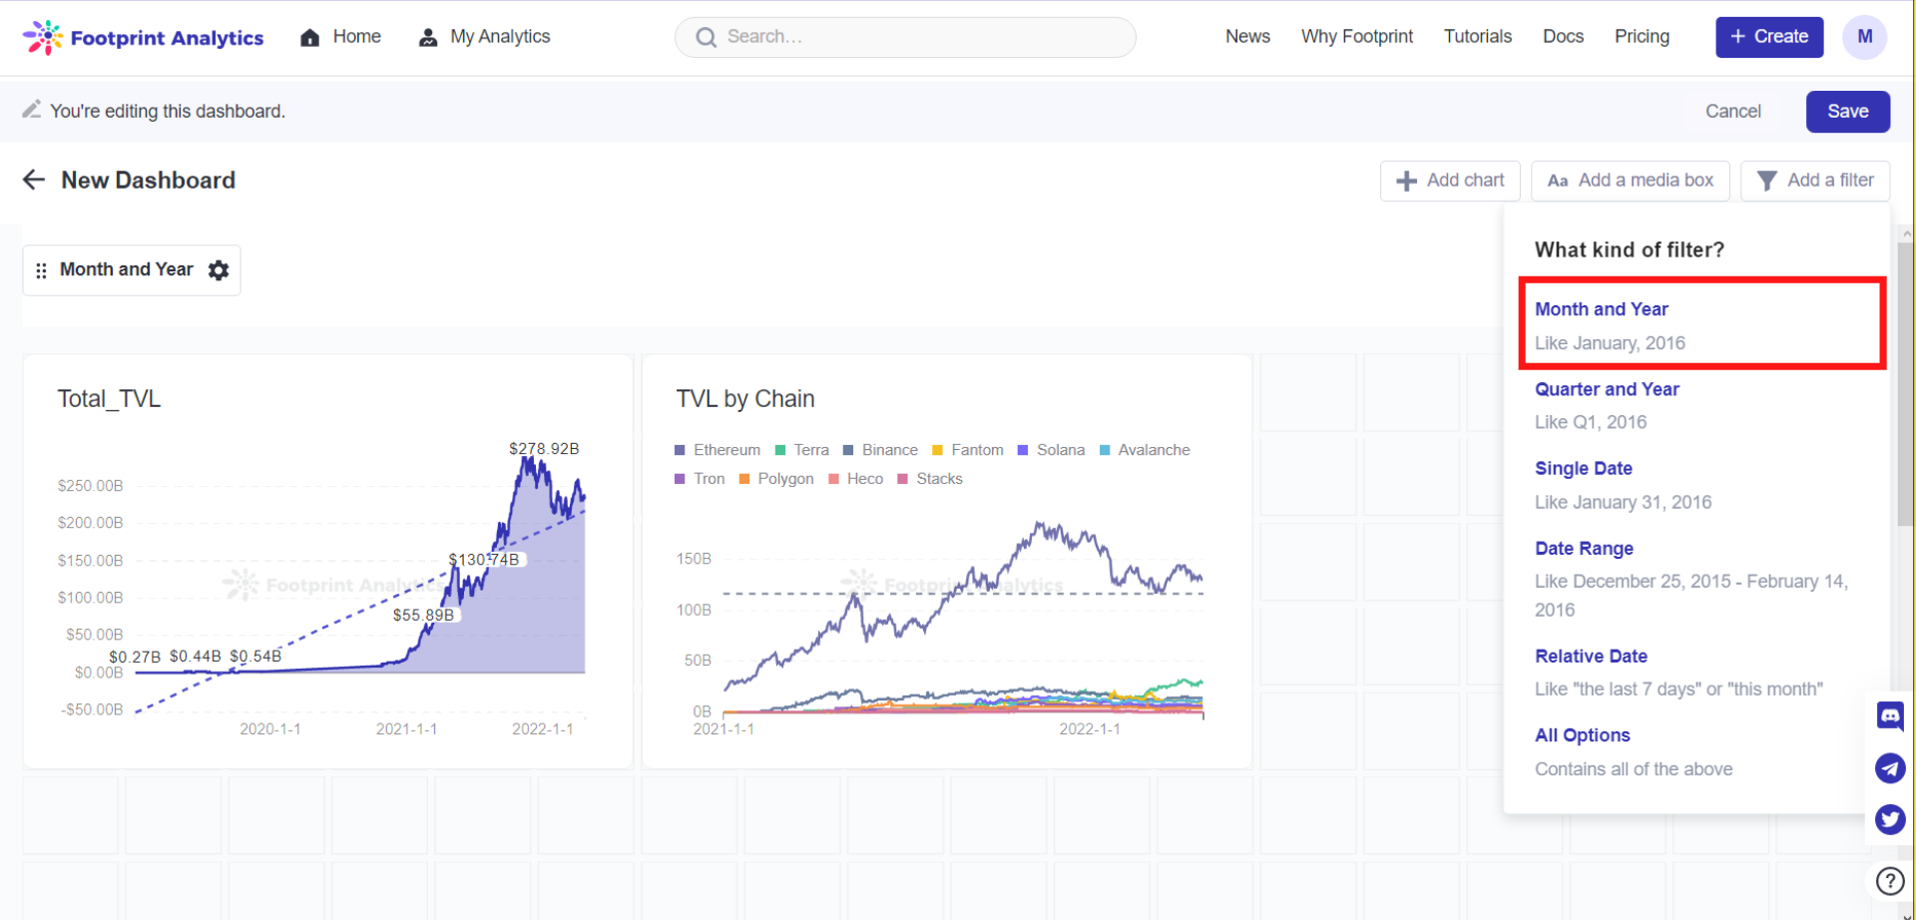This screenshot has width=1916, height=920.
Task: Select Month and Year filter type
Action: tap(1702, 325)
